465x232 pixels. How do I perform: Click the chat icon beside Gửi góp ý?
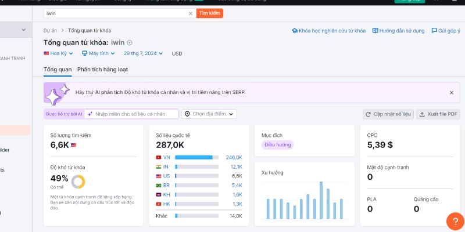pos(434,31)
